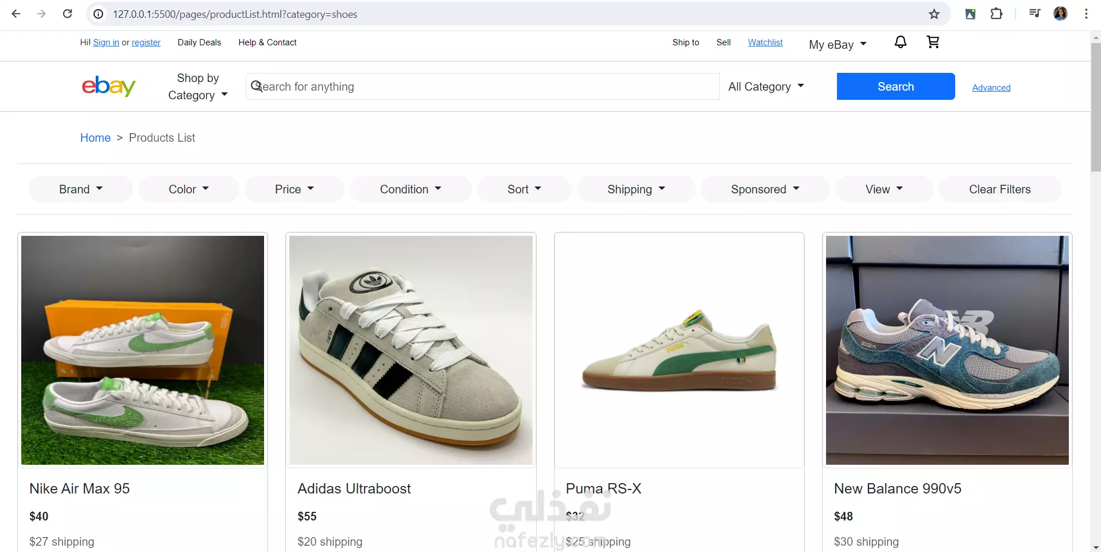Viewport: 1101px width, 552px height.
Task: Click the Daily Deals menu item
Action: 199,42
